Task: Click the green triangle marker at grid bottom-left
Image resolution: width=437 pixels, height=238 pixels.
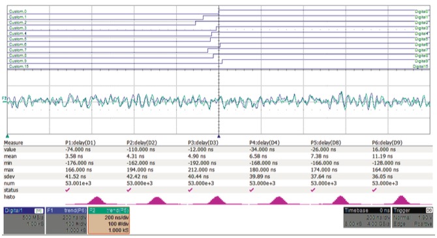Action: coord(8,136)
